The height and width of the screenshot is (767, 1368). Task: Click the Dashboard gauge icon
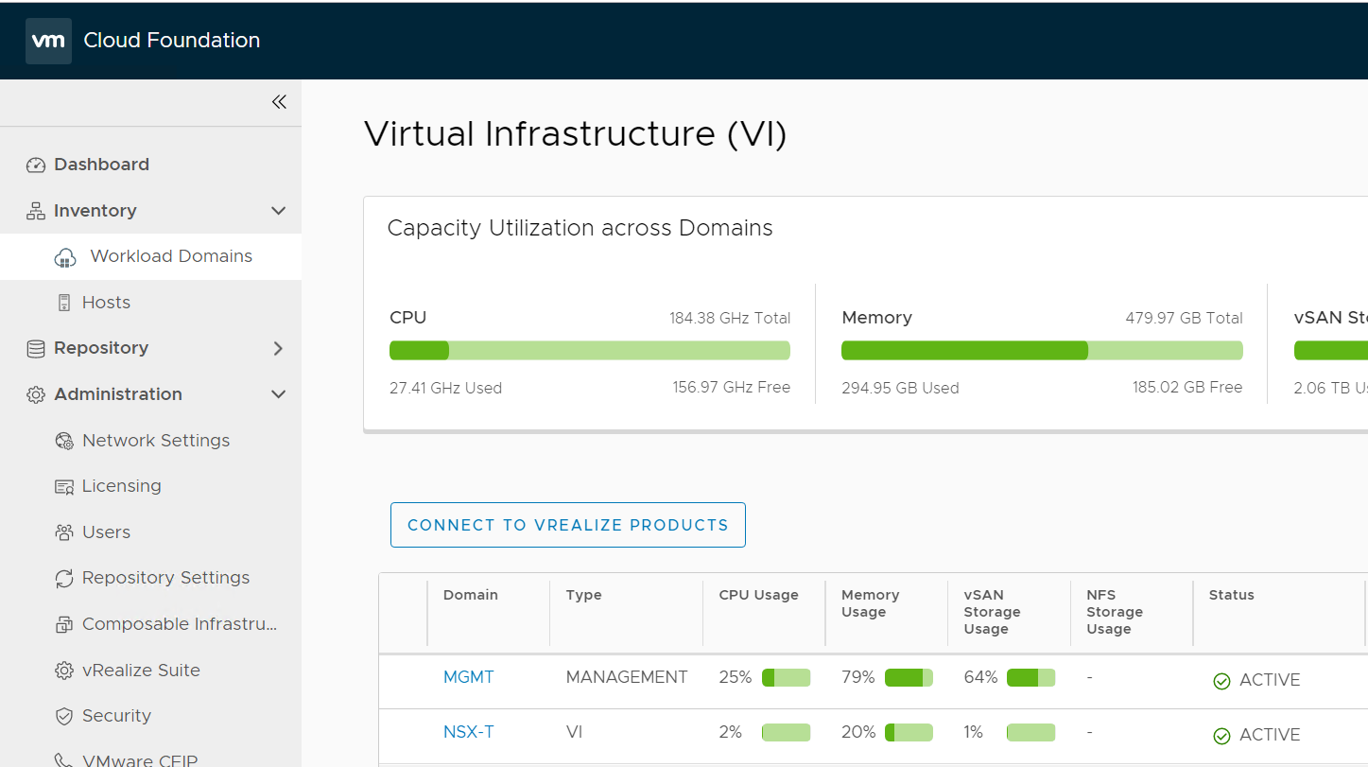click(x=36, y=166)
